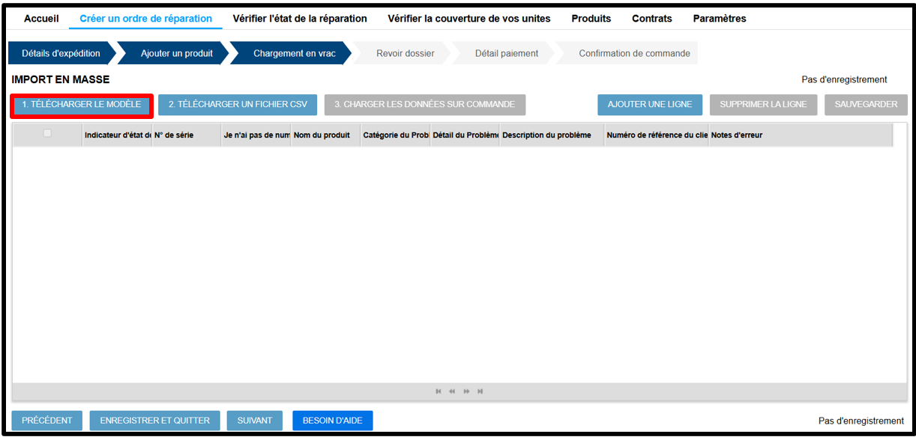Click the Suivant button
This screenshot has height=440, width=916.
(x=255, y=421)
